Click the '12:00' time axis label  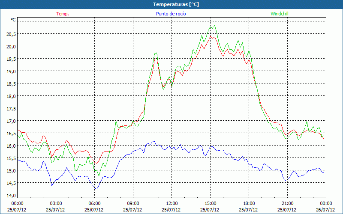pyautogui.click(x=171, y=204)
